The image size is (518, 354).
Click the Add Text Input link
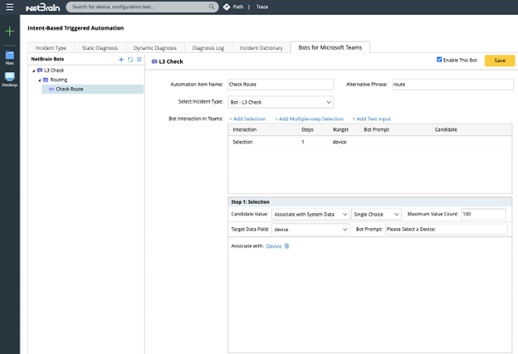click(x=371, y=119)
